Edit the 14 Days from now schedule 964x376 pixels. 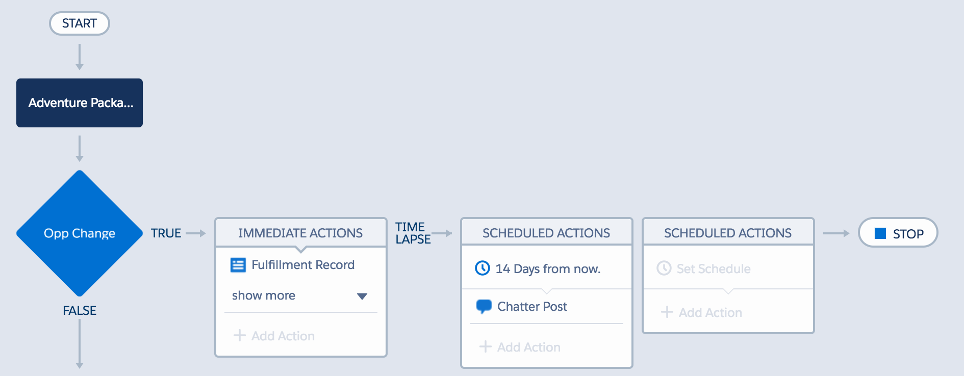[x=548, y=268]
